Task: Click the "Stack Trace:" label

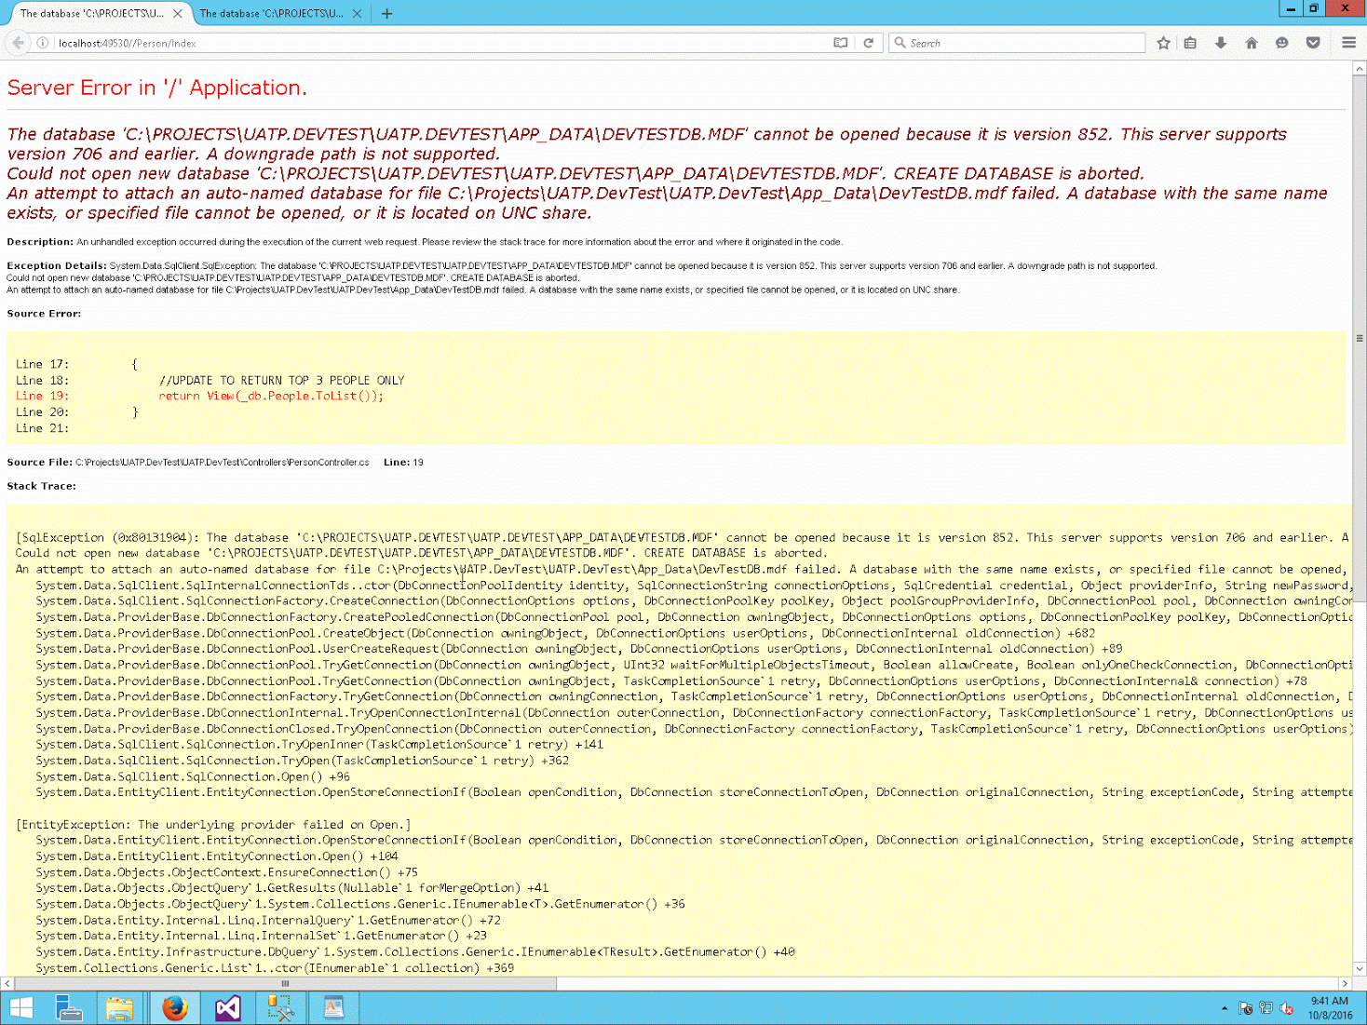Action: [x=41, y=486]
